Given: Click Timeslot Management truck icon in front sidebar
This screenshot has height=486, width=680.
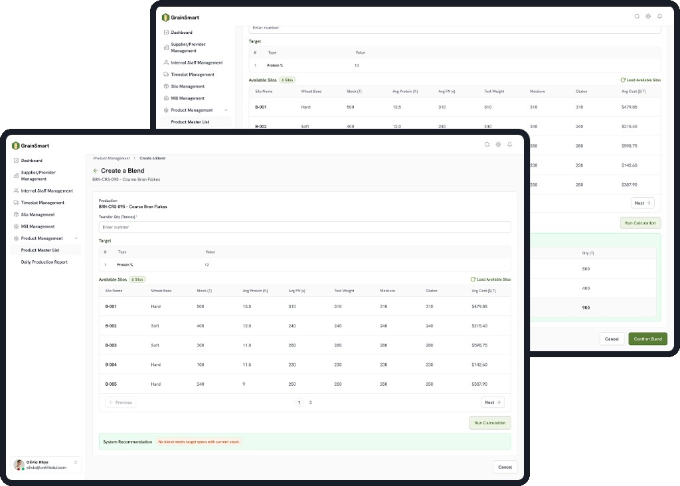Looking at the screenshot, I should click(16, 202).
